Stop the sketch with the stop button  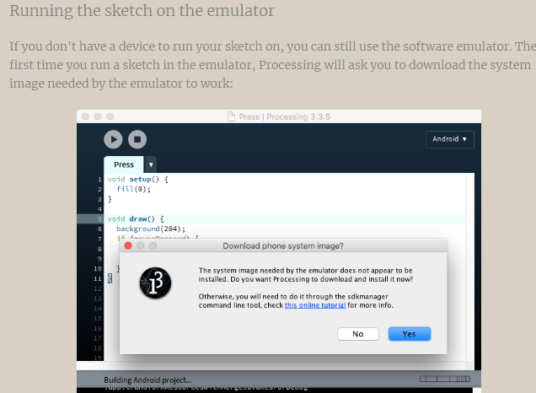[137, 139]
